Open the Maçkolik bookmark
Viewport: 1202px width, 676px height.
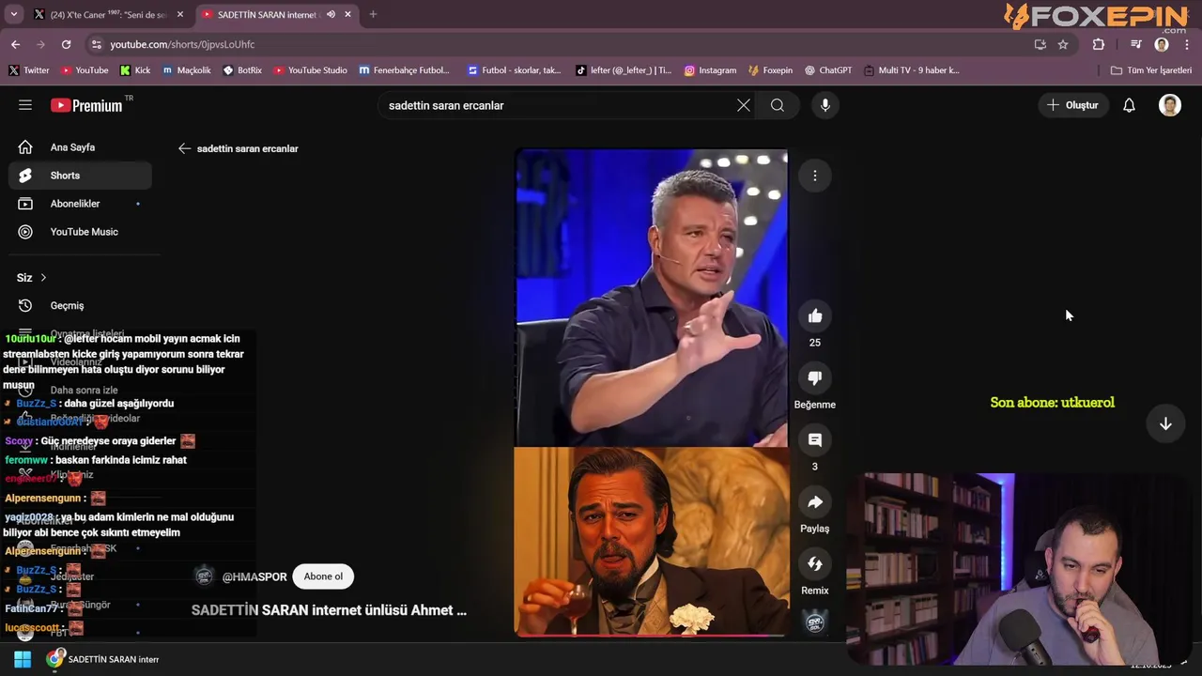(x=187, y=70)
